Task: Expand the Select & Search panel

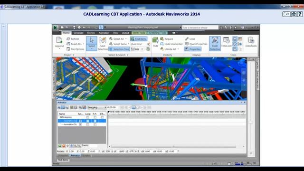Action: click(118, 55)
